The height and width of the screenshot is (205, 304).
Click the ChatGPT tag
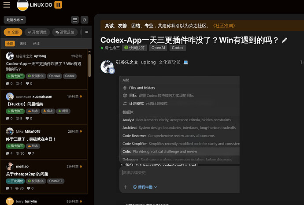click(x=56, y=181)
